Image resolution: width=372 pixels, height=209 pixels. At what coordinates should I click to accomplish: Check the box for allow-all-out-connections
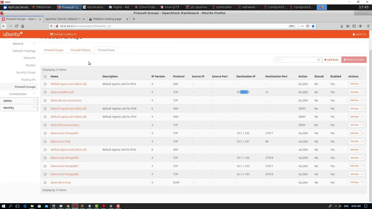point(45,100)
